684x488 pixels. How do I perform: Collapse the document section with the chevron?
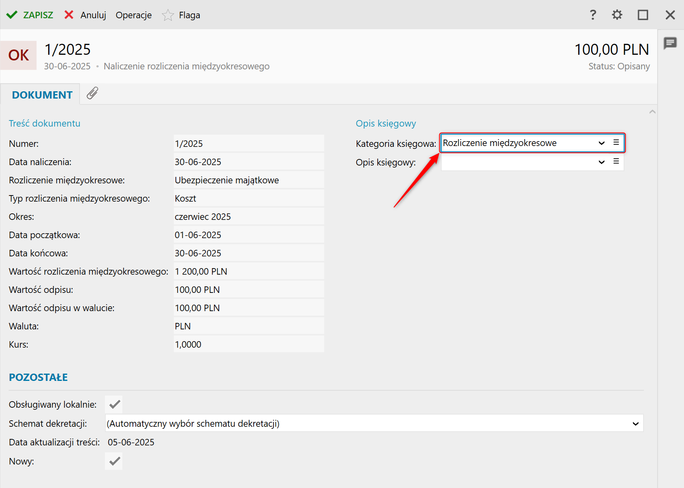point(652,112)
